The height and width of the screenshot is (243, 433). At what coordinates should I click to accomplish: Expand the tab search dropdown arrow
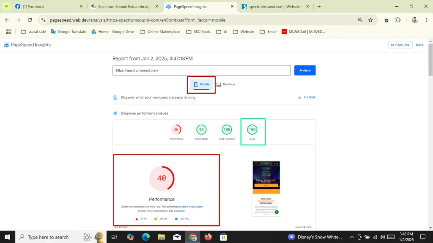[x=6, y=6]
